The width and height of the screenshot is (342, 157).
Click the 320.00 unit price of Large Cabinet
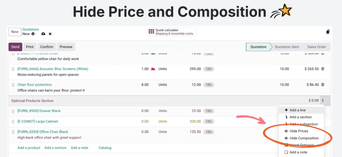pos(195,121)
